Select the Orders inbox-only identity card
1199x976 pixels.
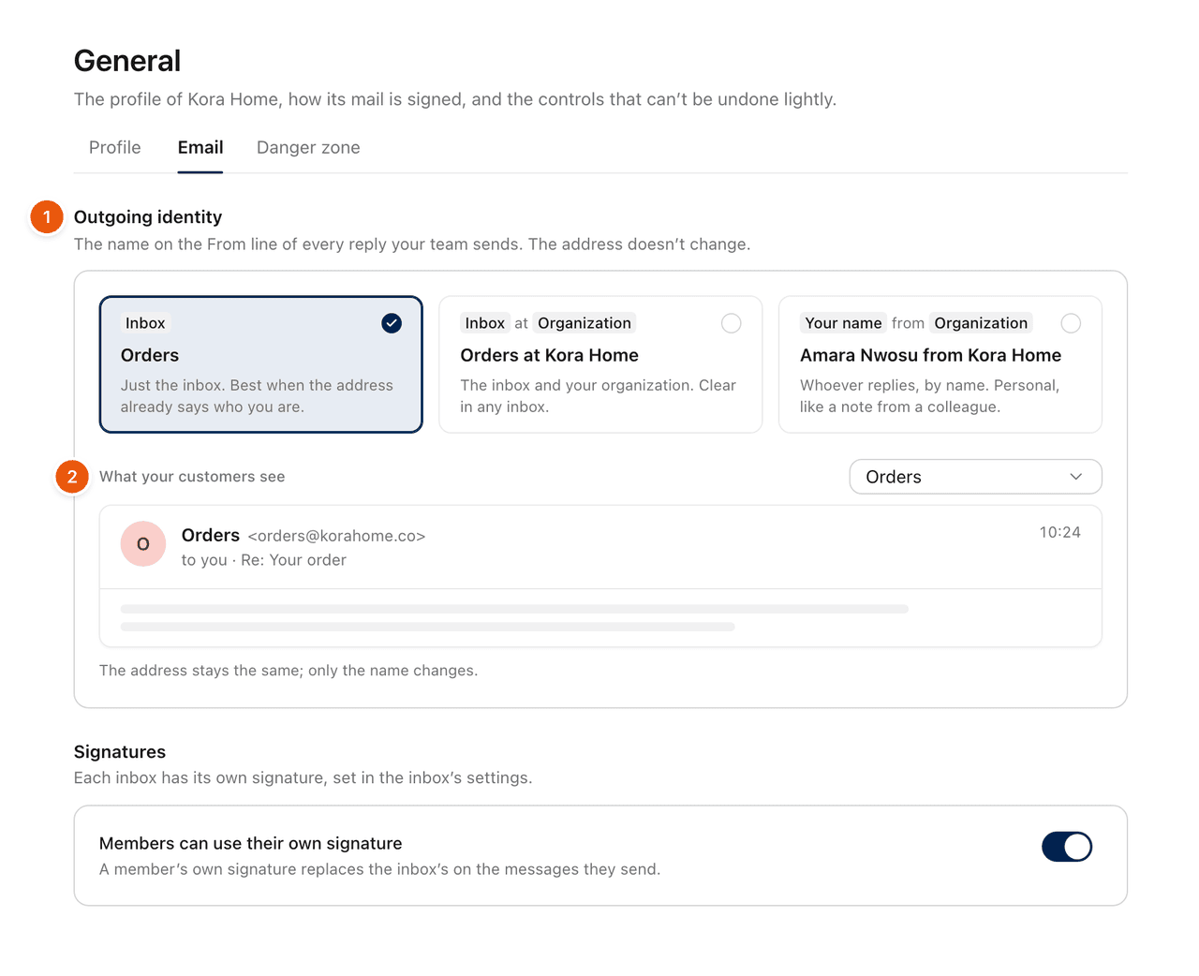click(x=261, y=364)
